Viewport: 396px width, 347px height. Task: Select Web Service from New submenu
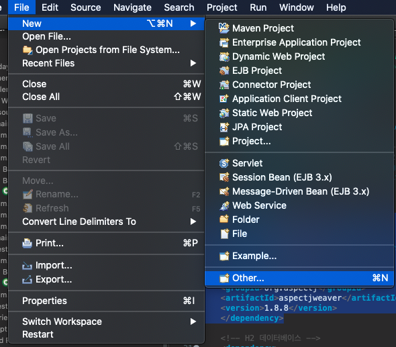point(299,205)
